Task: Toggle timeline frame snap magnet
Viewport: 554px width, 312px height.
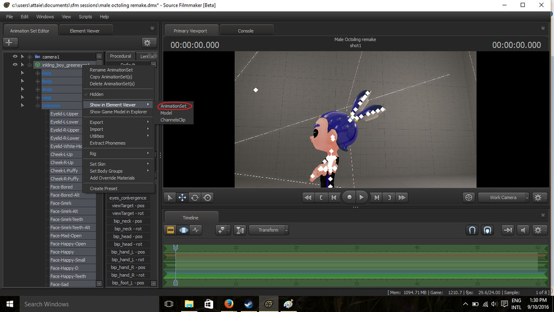Action: 487,230
